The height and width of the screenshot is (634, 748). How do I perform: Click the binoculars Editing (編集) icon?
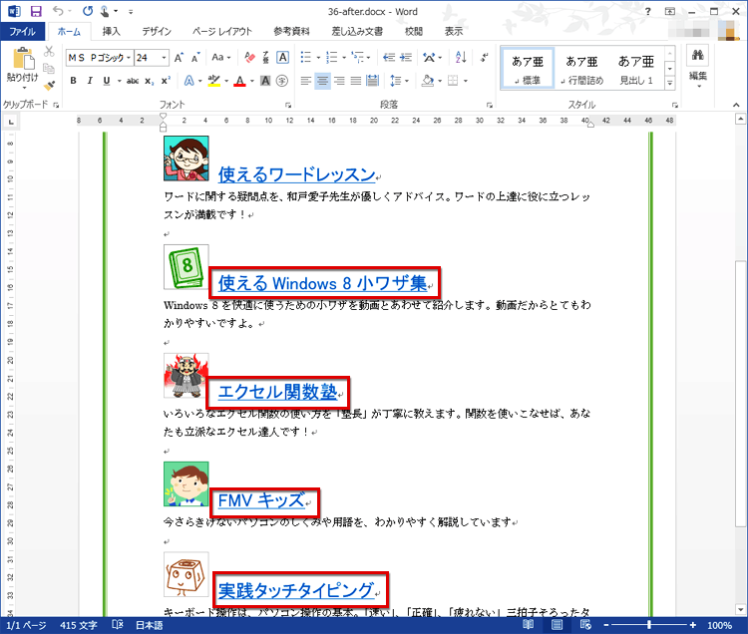[x=698, y=55]
